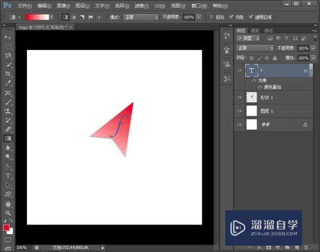Hide the 图层 1 layer

[239, 111]
